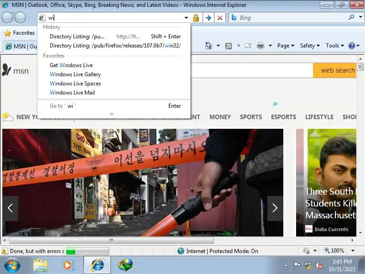Click the red Stop loading button

click(220, 18)
